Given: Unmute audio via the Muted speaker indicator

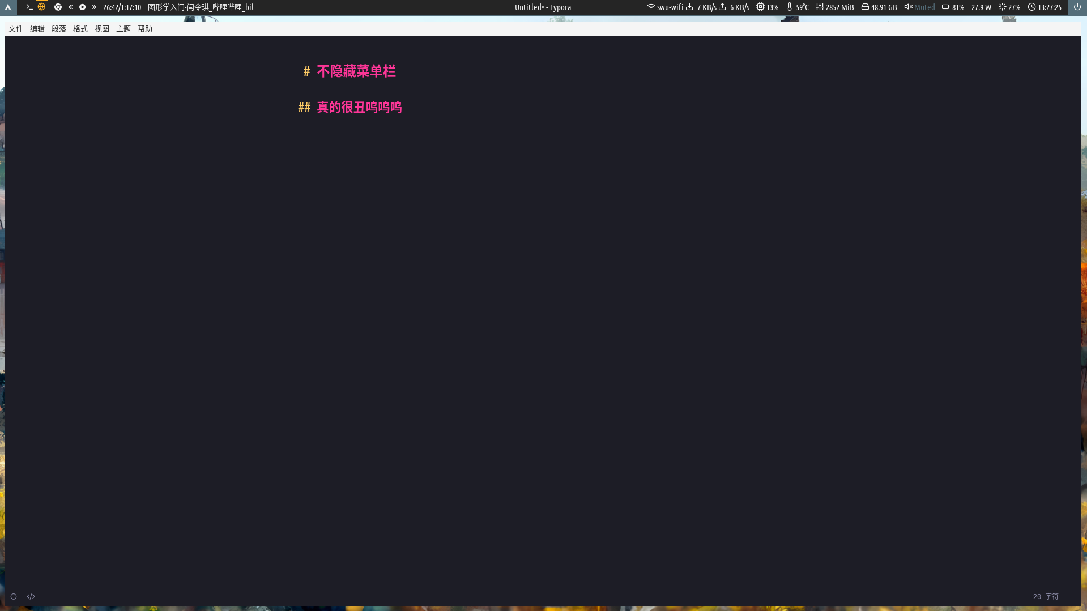Looking at the screenshot, I should (x=919, y=7).
